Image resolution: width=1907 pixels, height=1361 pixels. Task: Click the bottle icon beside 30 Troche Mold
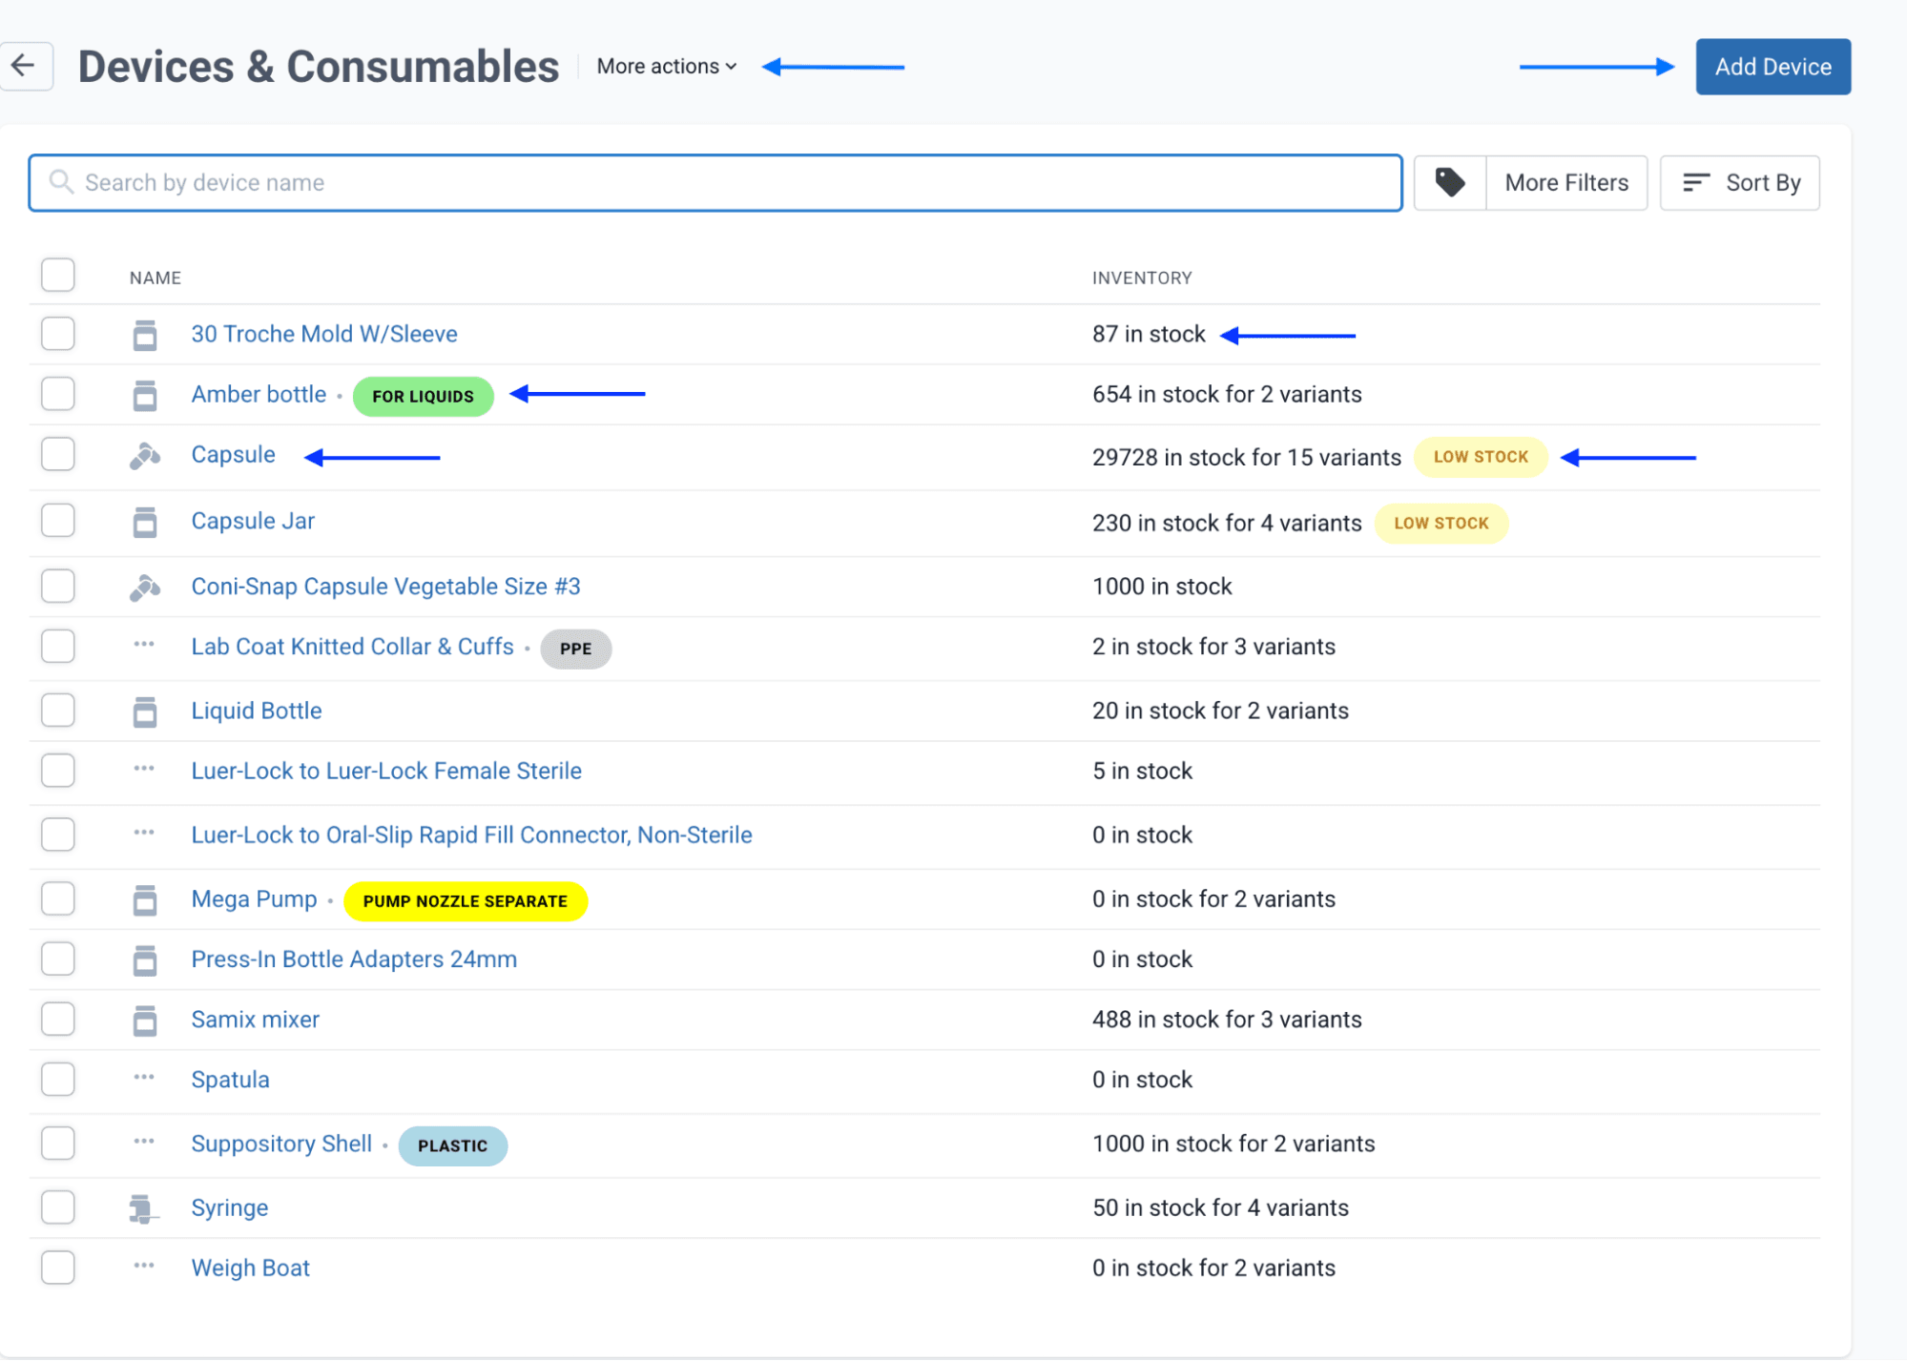coord(144,335)
